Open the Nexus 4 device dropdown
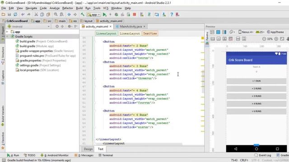 click(246, 32)
